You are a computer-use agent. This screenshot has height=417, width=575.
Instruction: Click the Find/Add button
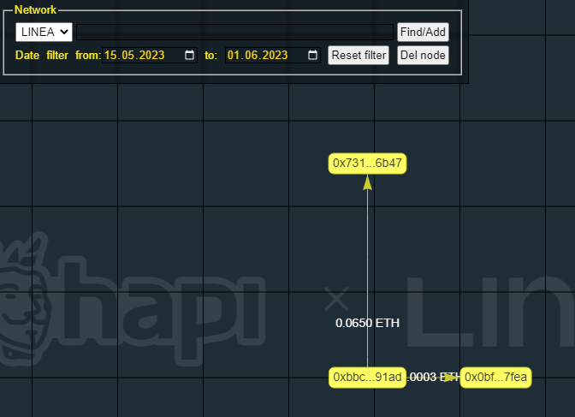click(423, 32)
